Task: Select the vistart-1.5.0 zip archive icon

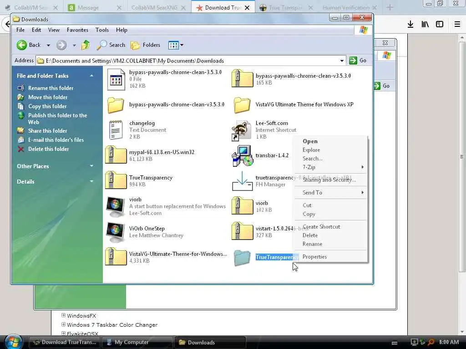Action: click(x=242, y=231)
